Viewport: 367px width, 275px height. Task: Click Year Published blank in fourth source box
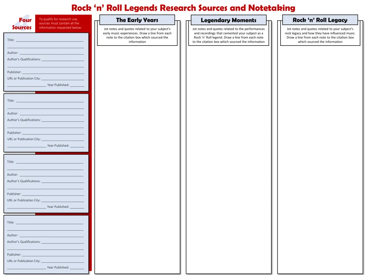pyautogui.click(x=77, y=267)
